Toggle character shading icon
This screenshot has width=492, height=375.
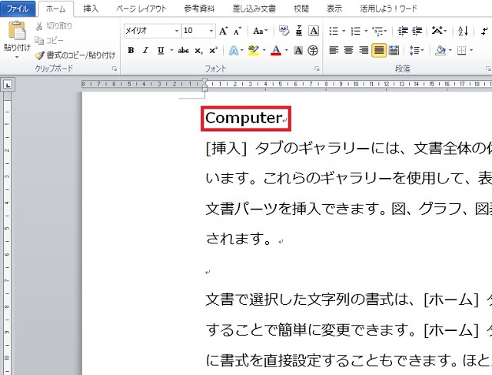coord(298,50)
